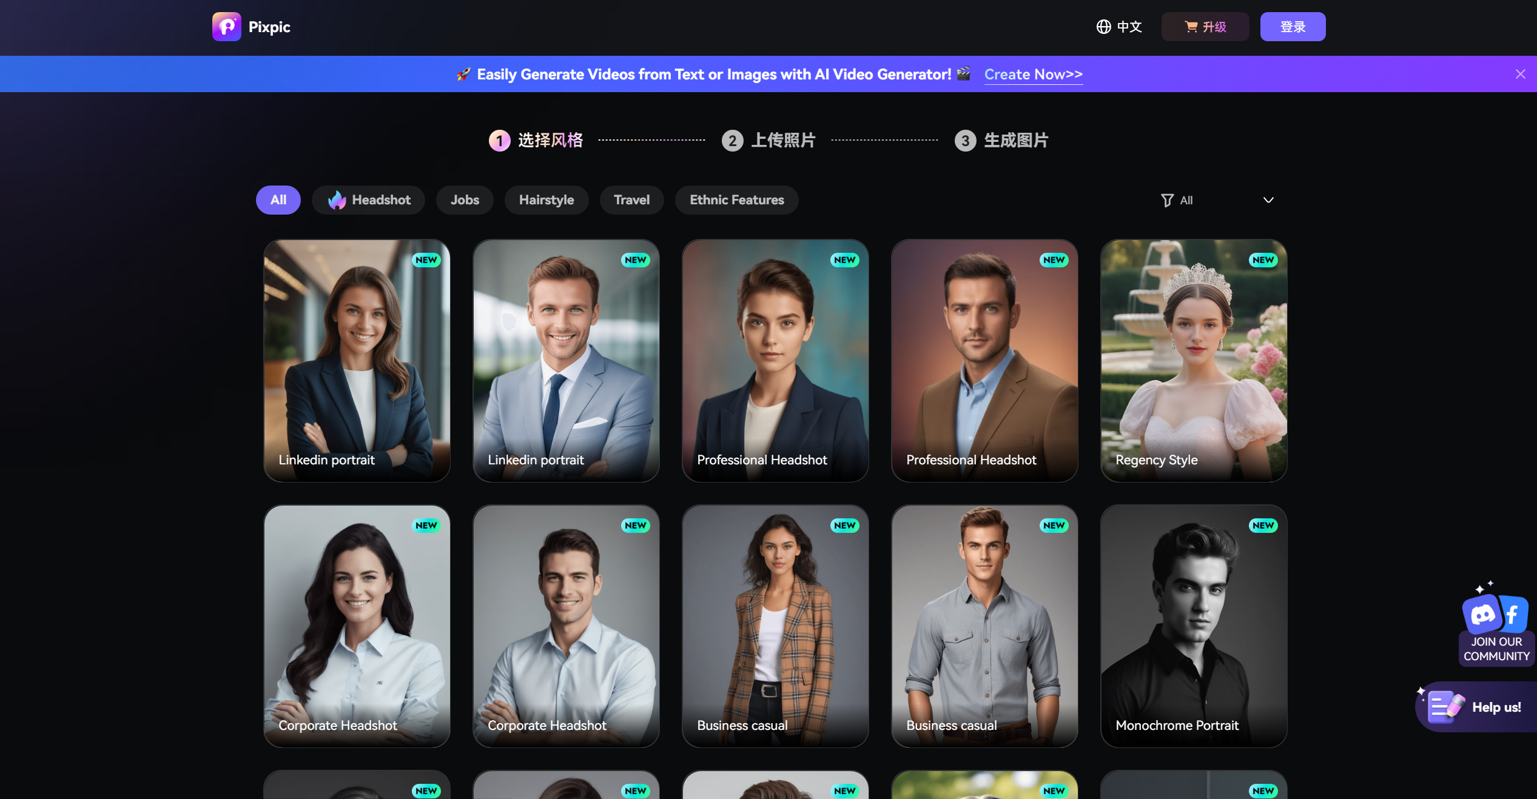This screenshot has width=1537, height=799.
Task: Click the flame icon on the Headshot filter
Action: point(338,199)
